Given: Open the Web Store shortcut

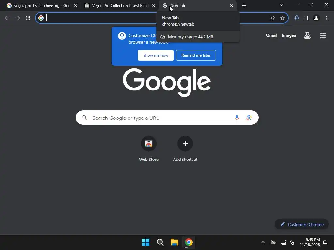Looking at the screenshot, I should pyautogui.click(x=149, y=149).
